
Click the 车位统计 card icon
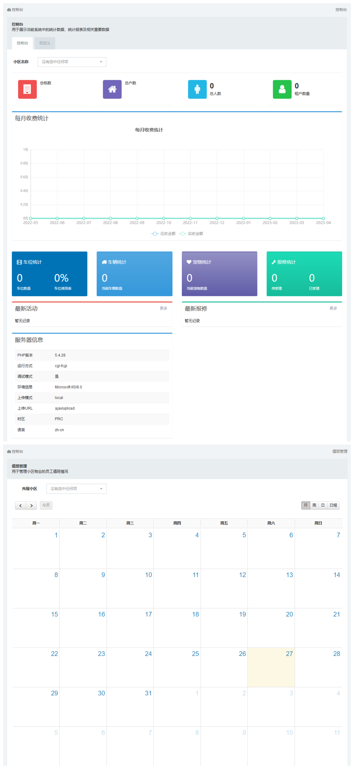pos(19,262)
